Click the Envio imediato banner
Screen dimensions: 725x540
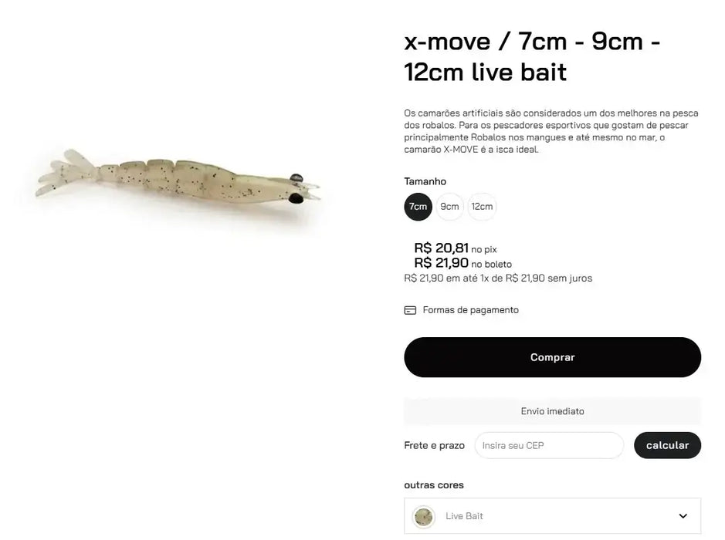[552, 411]
